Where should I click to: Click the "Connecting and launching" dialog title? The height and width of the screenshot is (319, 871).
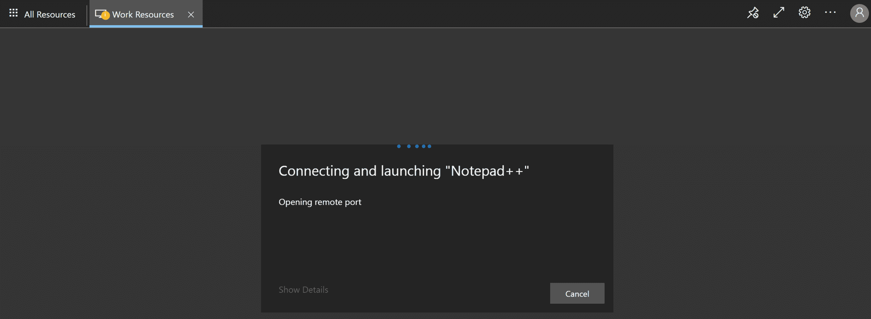point(404,171)
